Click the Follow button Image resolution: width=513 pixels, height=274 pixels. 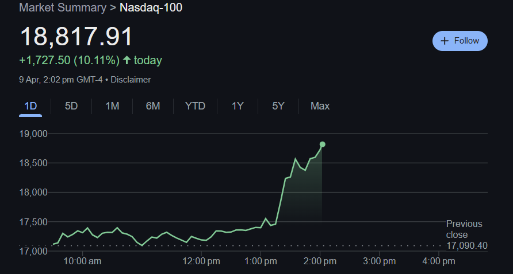coord(460,41)
